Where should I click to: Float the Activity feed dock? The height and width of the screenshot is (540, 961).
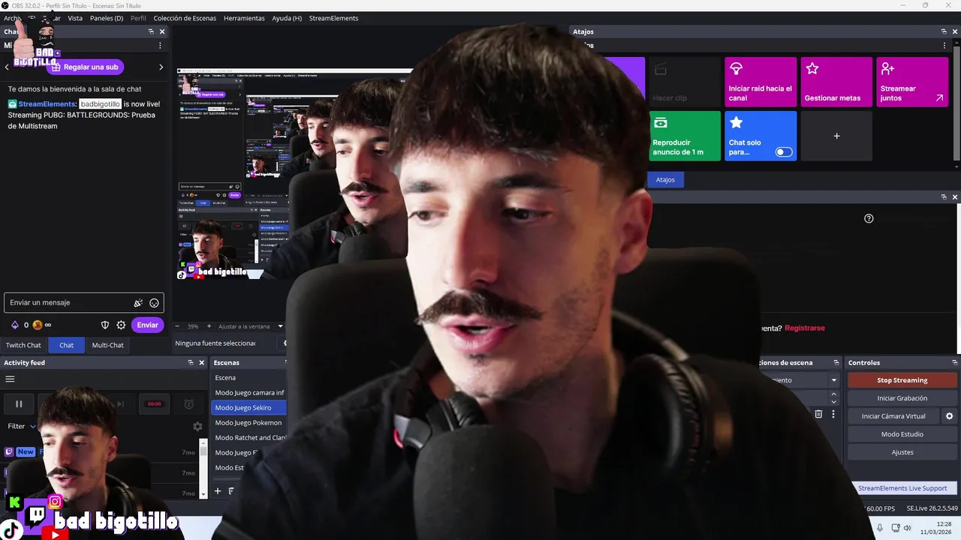tap(191, 362)
